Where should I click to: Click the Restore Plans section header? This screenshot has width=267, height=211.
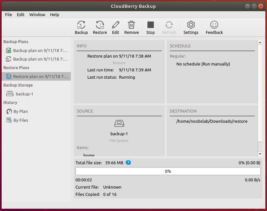16,68
